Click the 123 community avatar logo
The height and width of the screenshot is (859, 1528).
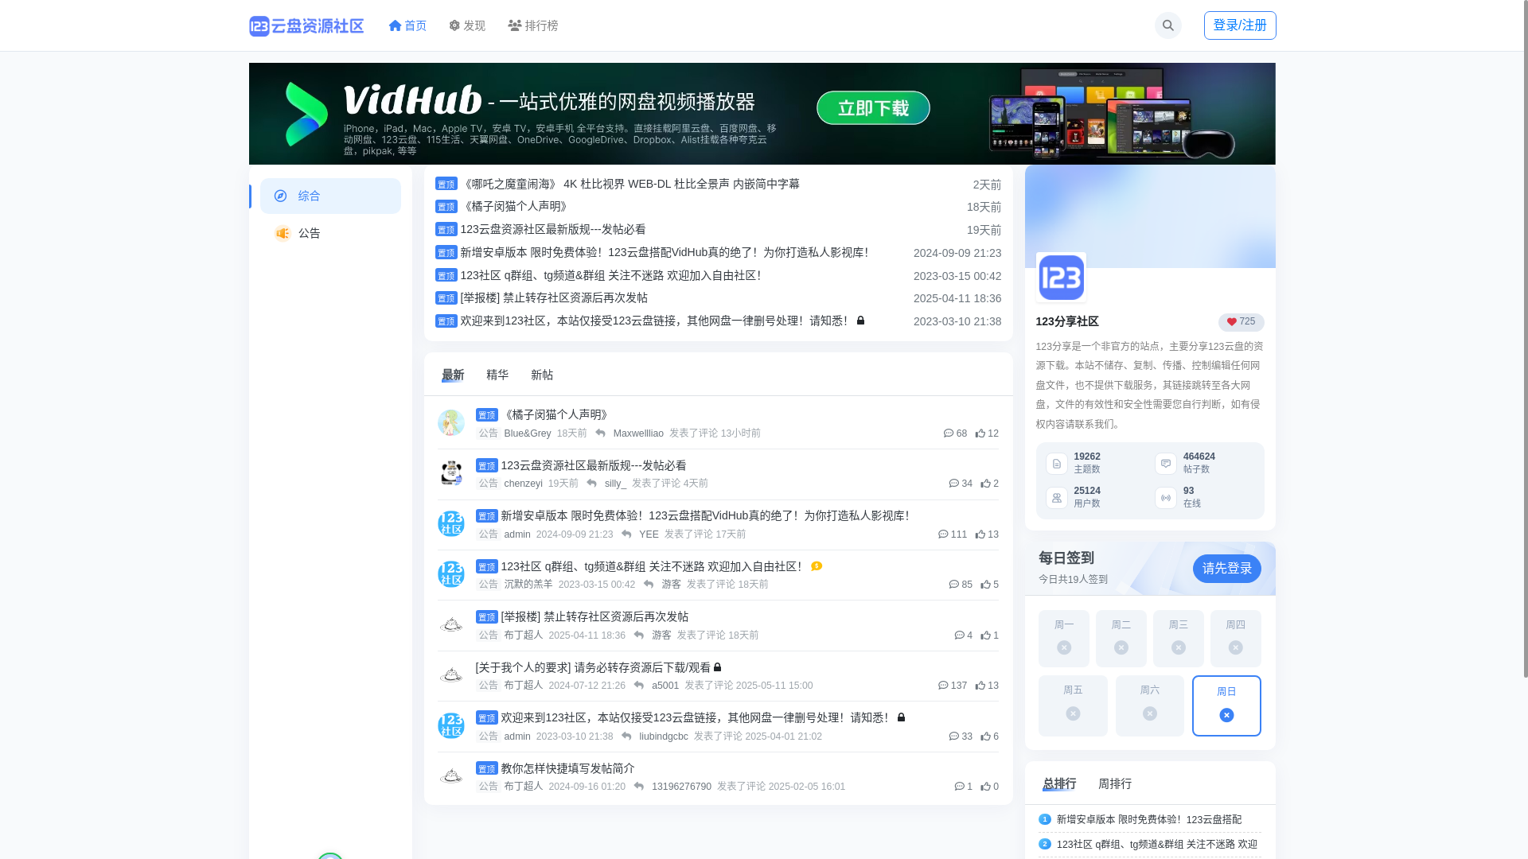pos(1061,278)
